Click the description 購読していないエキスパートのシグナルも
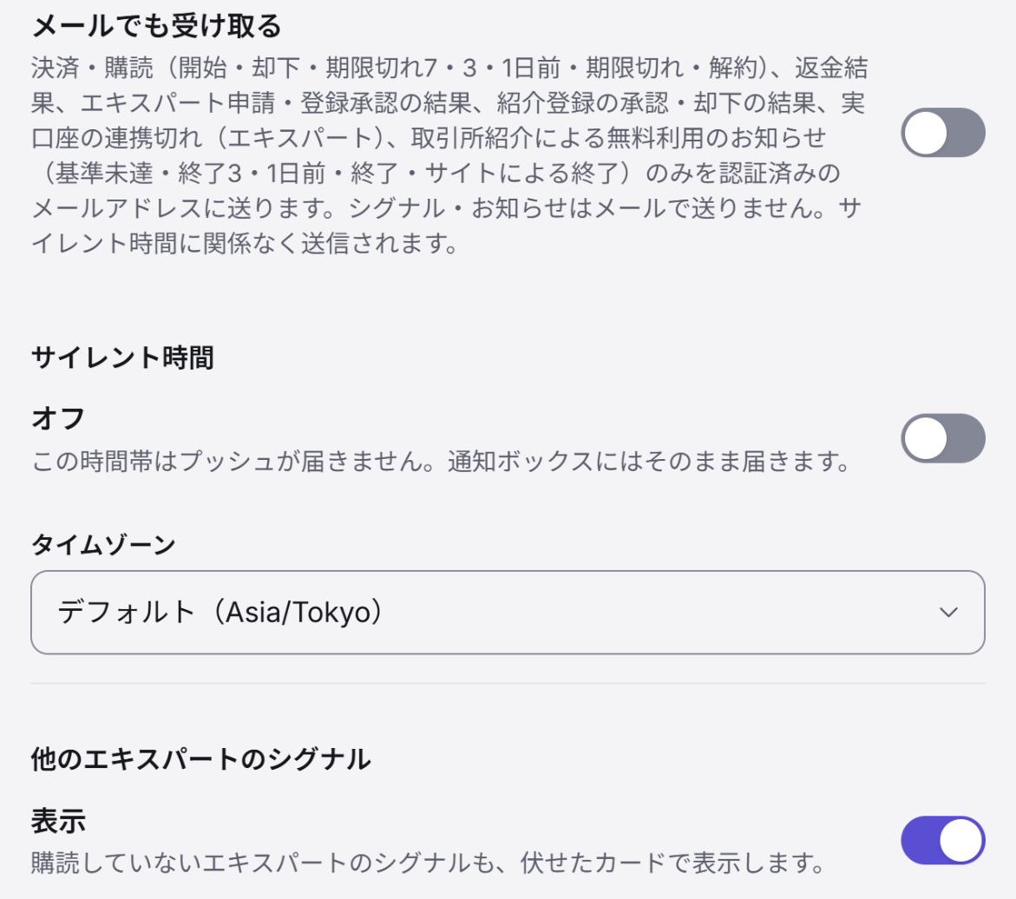The image size is (1016, 899). [x=429, y=863]
